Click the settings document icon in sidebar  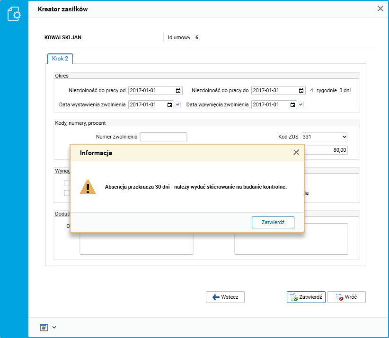pyautogui.click(x=14, y=14)
